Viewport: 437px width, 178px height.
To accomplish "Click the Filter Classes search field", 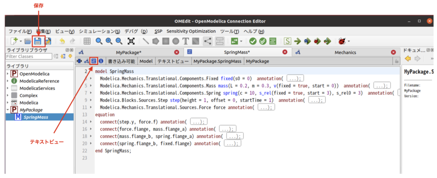I will pos(29,57).
